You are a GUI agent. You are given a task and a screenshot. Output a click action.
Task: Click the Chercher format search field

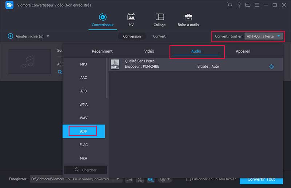coord(86,170)
